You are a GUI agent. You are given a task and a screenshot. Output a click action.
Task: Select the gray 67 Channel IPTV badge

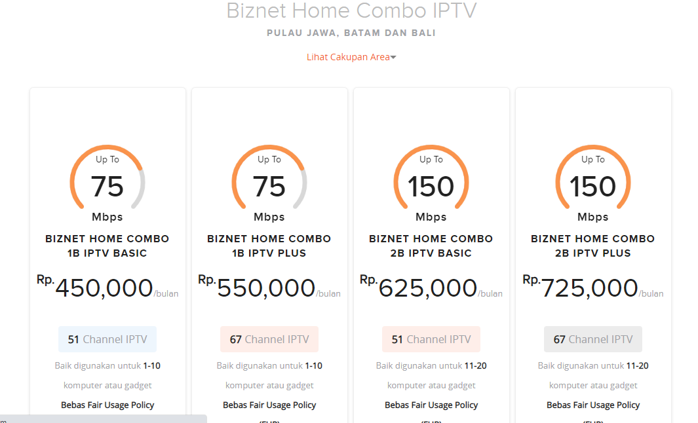[x=593, y=339]
